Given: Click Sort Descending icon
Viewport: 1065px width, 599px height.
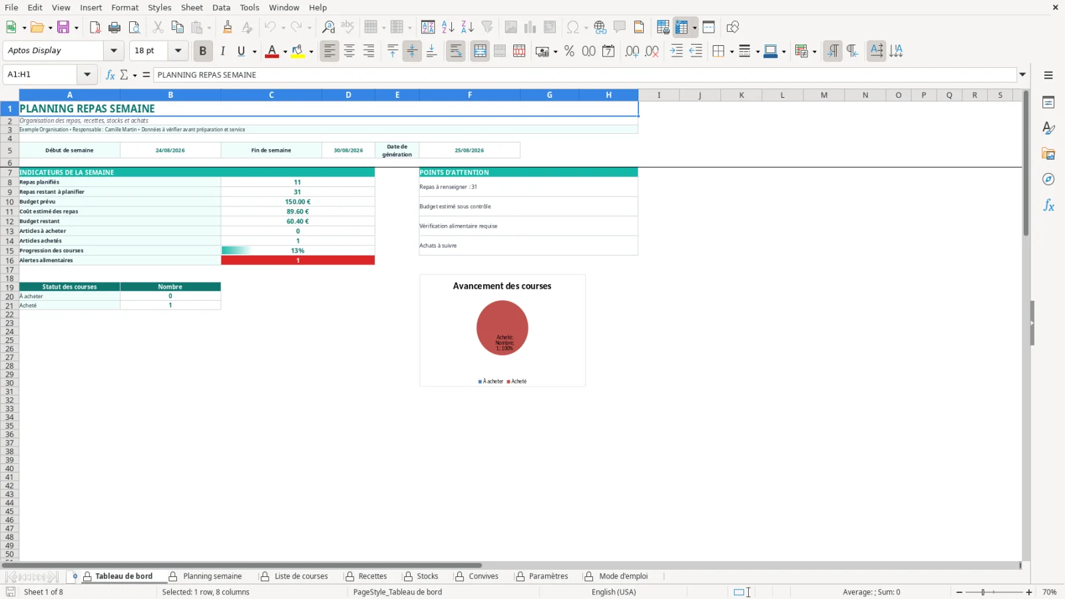Looking at the screenshot, I should (467, 27).
